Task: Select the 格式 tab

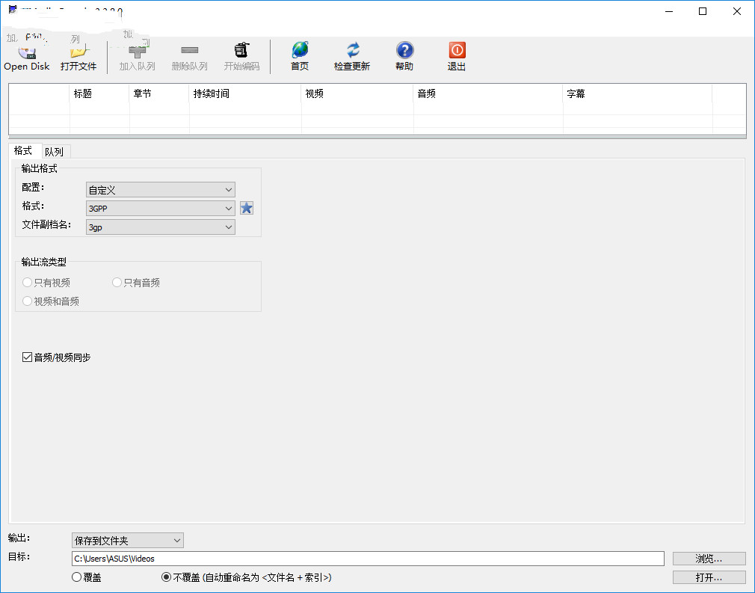Action: pyautogui.click(x=23, y=151)
